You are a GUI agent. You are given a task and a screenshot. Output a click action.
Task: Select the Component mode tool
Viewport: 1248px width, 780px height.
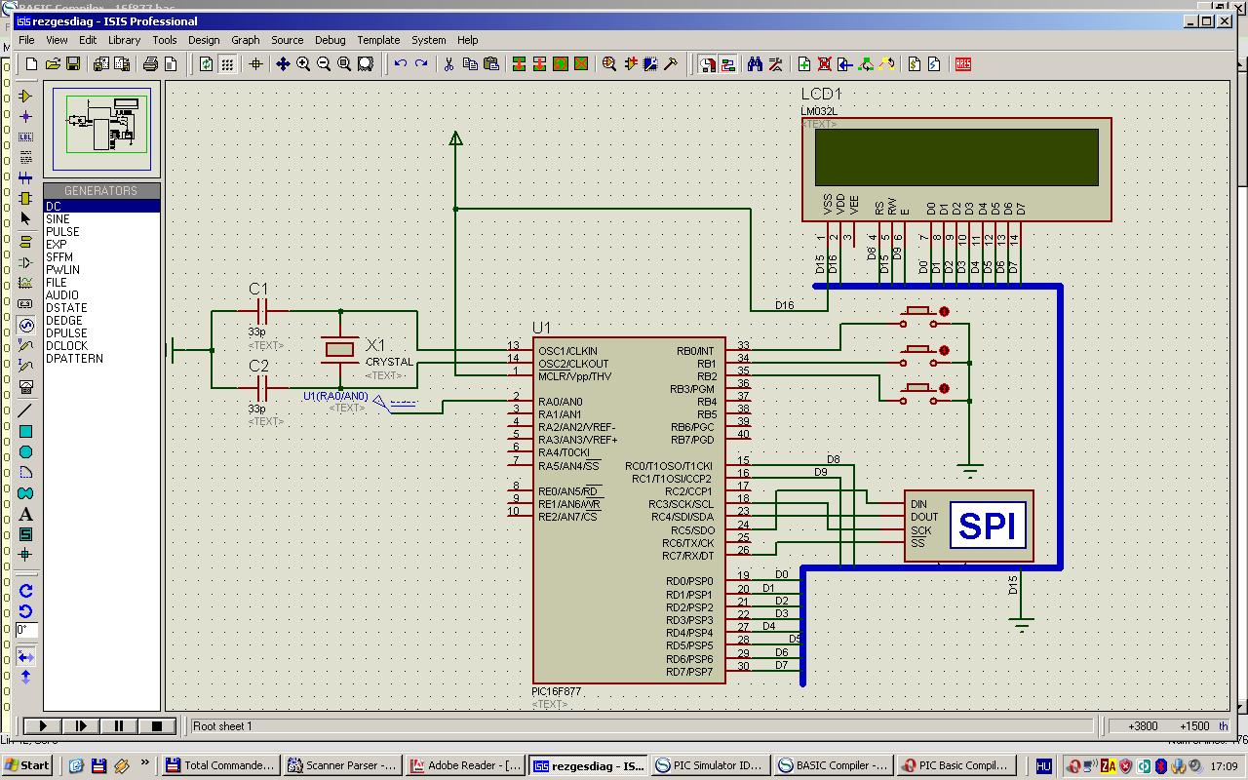[x=26, y=96]
